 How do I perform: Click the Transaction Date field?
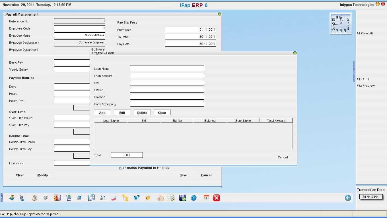pos(370,197)
